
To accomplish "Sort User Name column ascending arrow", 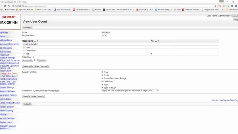I will pos(35,41).
